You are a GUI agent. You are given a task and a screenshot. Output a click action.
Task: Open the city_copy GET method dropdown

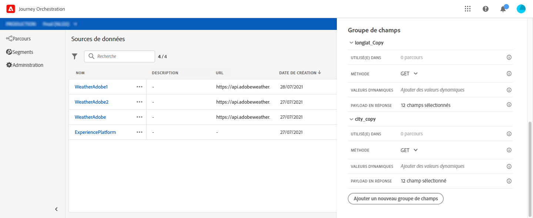coord(409,150)
